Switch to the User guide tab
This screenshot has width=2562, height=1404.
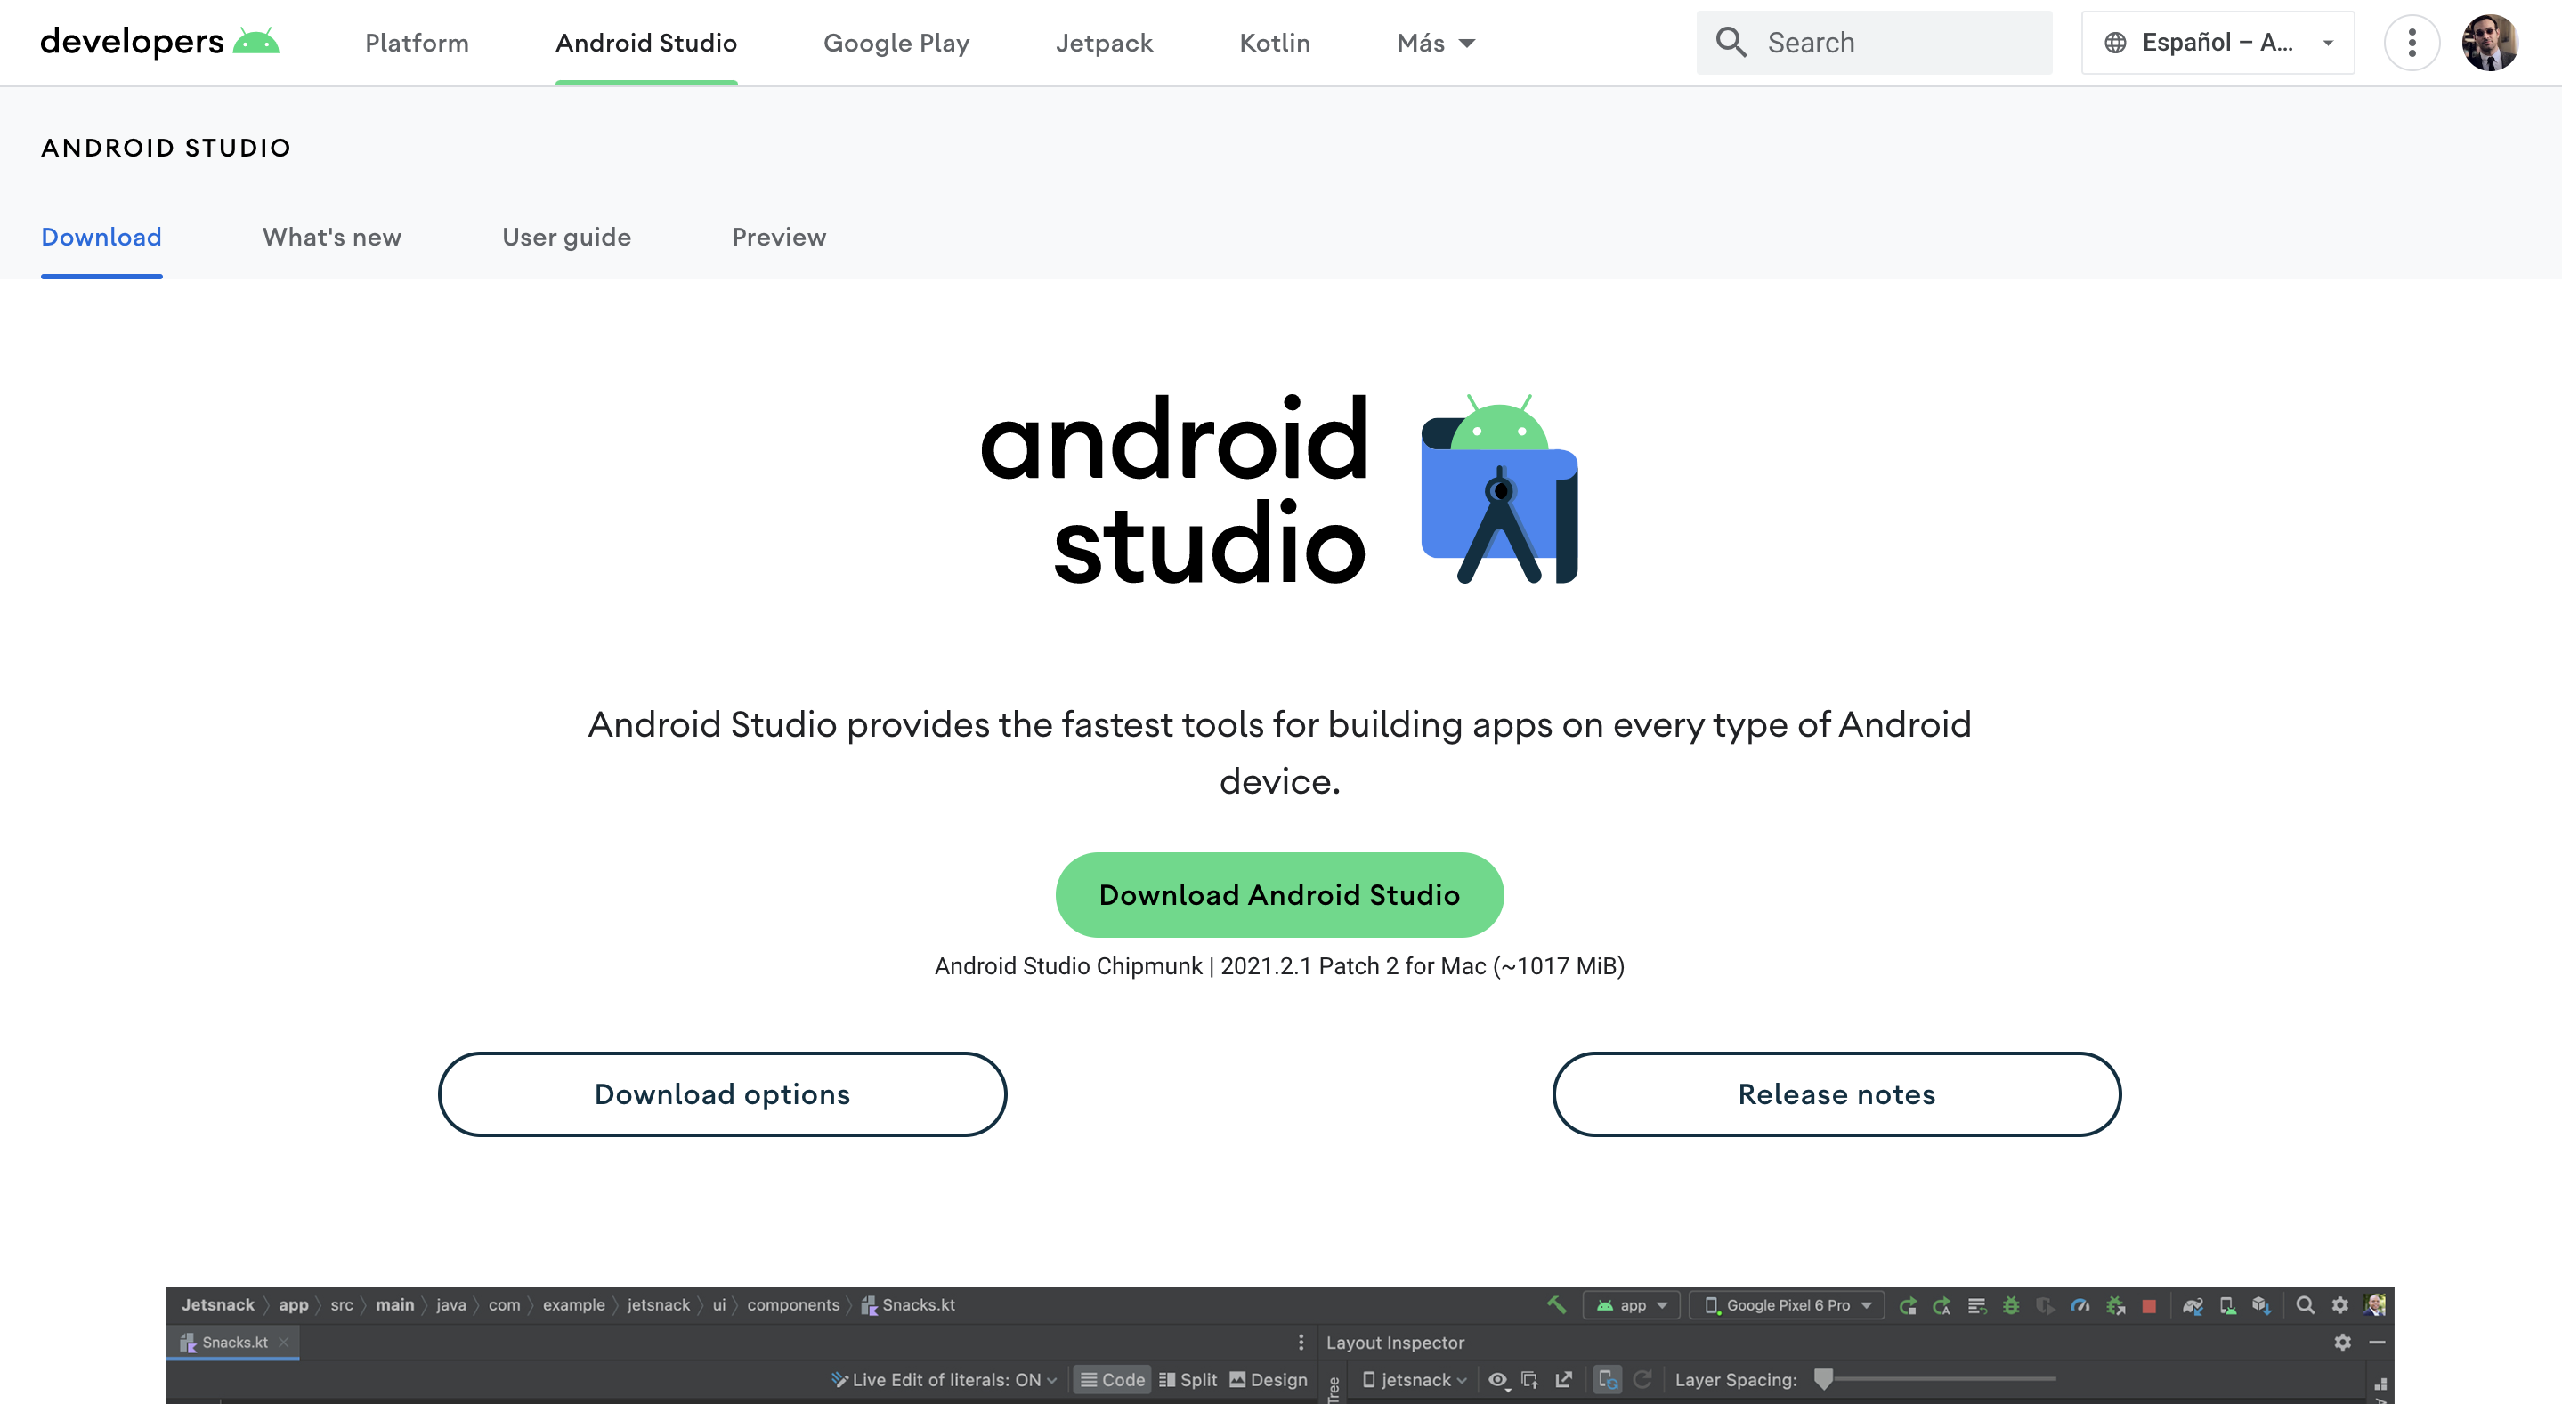(567, 237)
